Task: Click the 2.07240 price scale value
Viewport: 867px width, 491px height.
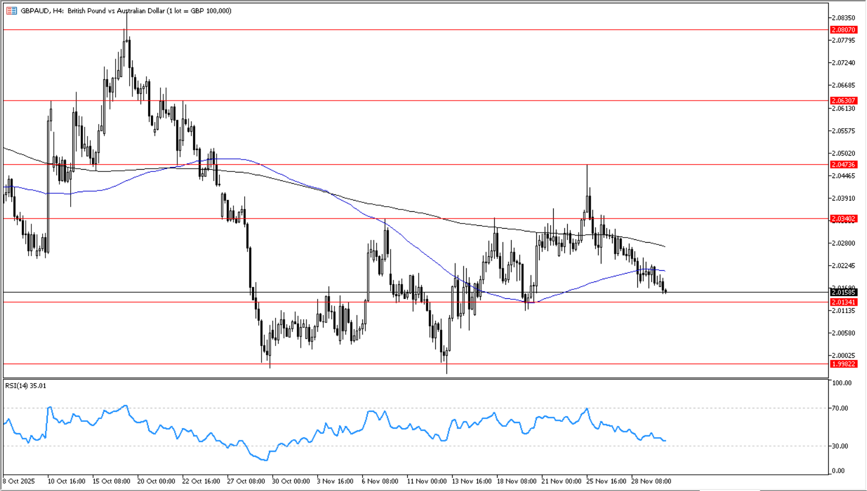Action: click(843, 63)
